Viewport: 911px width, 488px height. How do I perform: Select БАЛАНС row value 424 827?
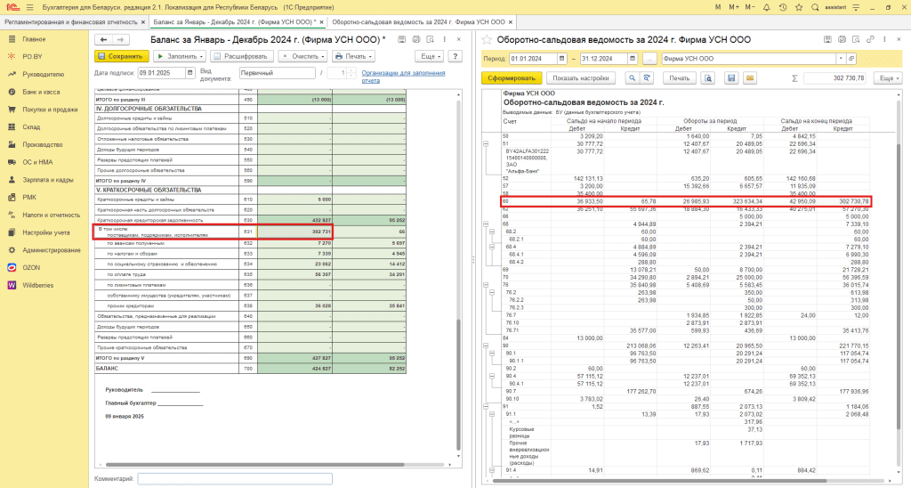click(x=294, y=368)
